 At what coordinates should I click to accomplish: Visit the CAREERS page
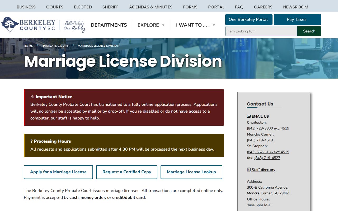263,7
